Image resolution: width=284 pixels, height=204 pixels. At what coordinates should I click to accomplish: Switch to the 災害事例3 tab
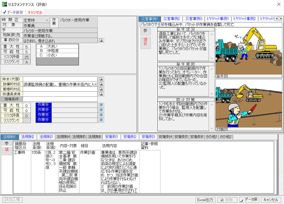(x=193, y=19)
